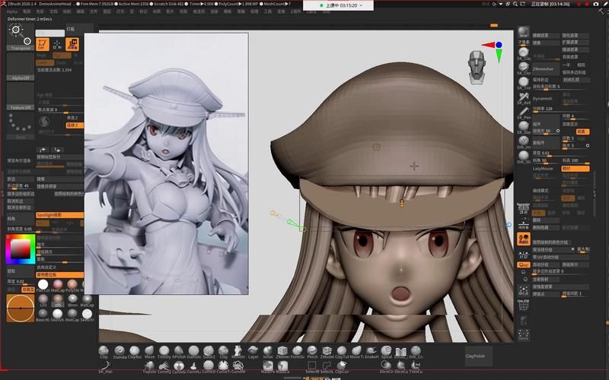Select the BasicMaterial swatch

tap(43, 315)
